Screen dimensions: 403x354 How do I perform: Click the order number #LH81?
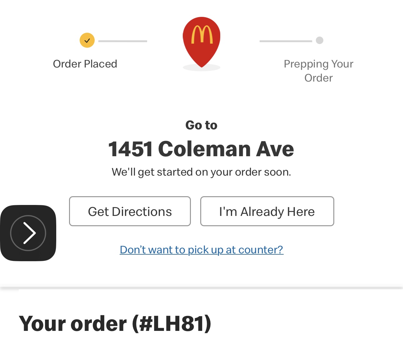pyautogui.click(x=172, y=323)
